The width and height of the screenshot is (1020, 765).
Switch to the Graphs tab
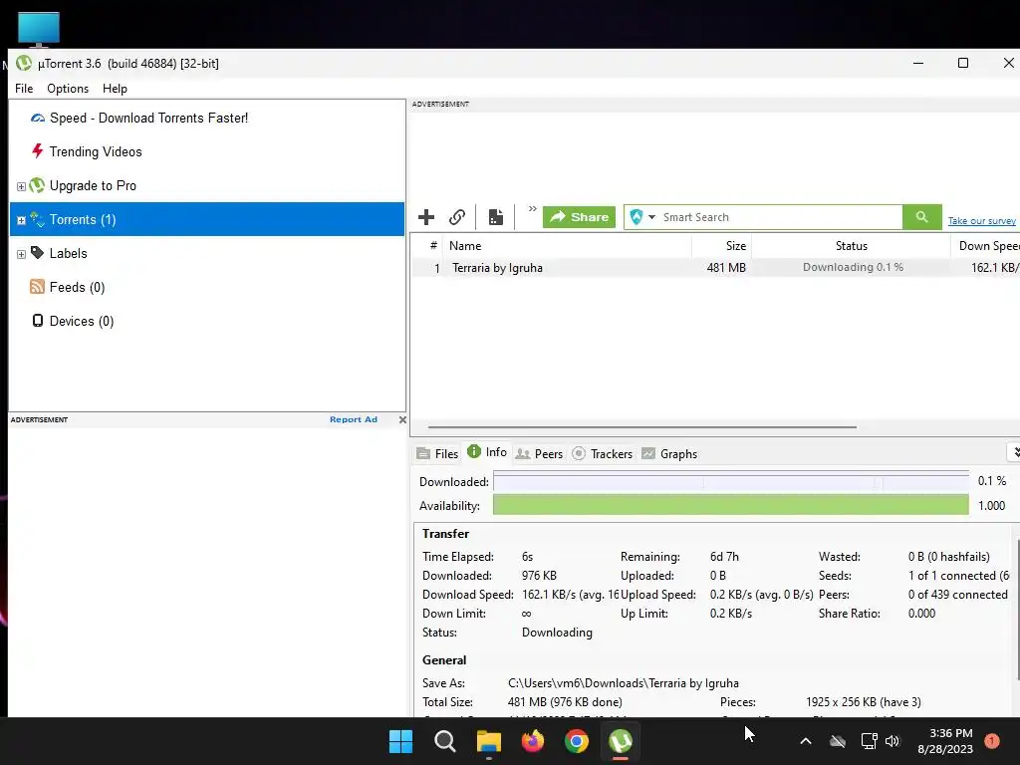[x=669, y=453]
